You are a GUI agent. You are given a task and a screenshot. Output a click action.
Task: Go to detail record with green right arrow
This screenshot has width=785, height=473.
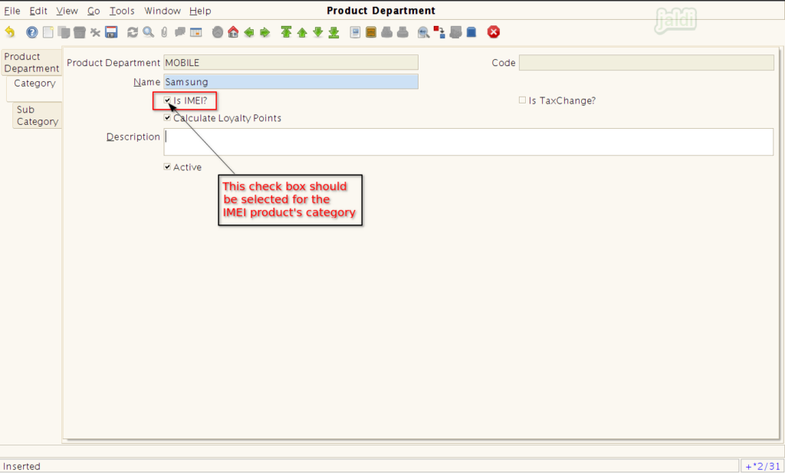point(264,32)
